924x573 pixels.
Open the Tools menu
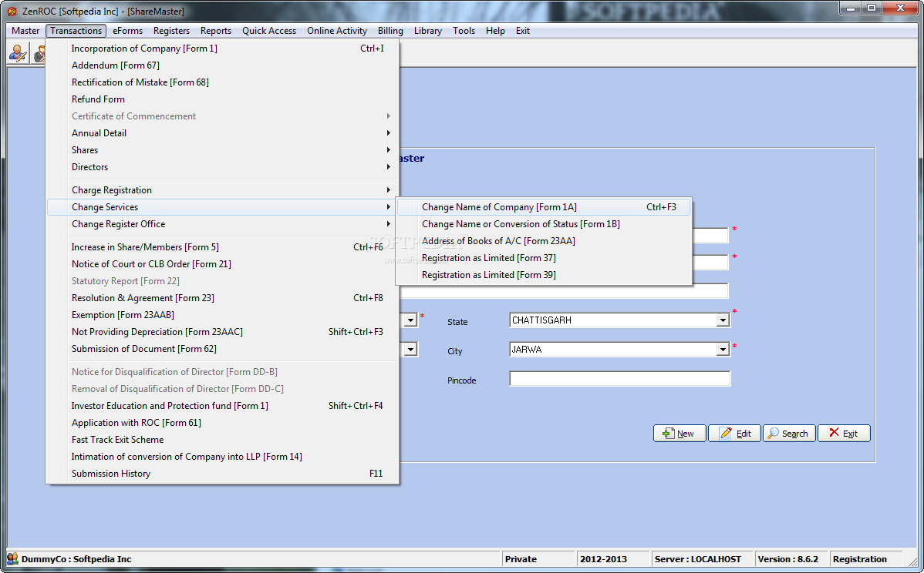click(x=464, y=31)
